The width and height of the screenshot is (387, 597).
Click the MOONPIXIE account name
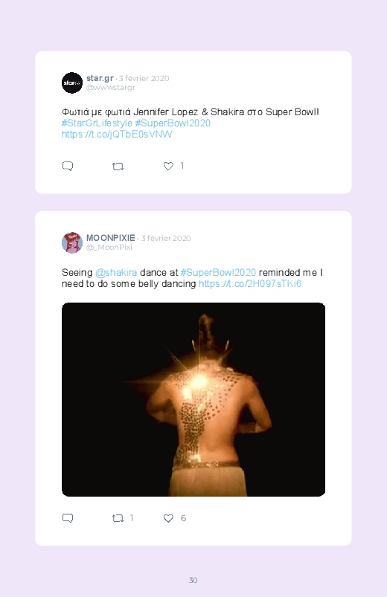pyautogui.click(x=111, y=238)
